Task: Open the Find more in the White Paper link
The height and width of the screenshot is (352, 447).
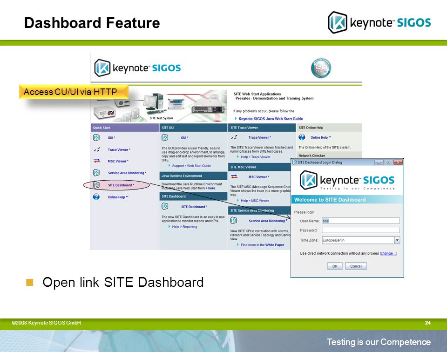Action: tap(262, 244)
